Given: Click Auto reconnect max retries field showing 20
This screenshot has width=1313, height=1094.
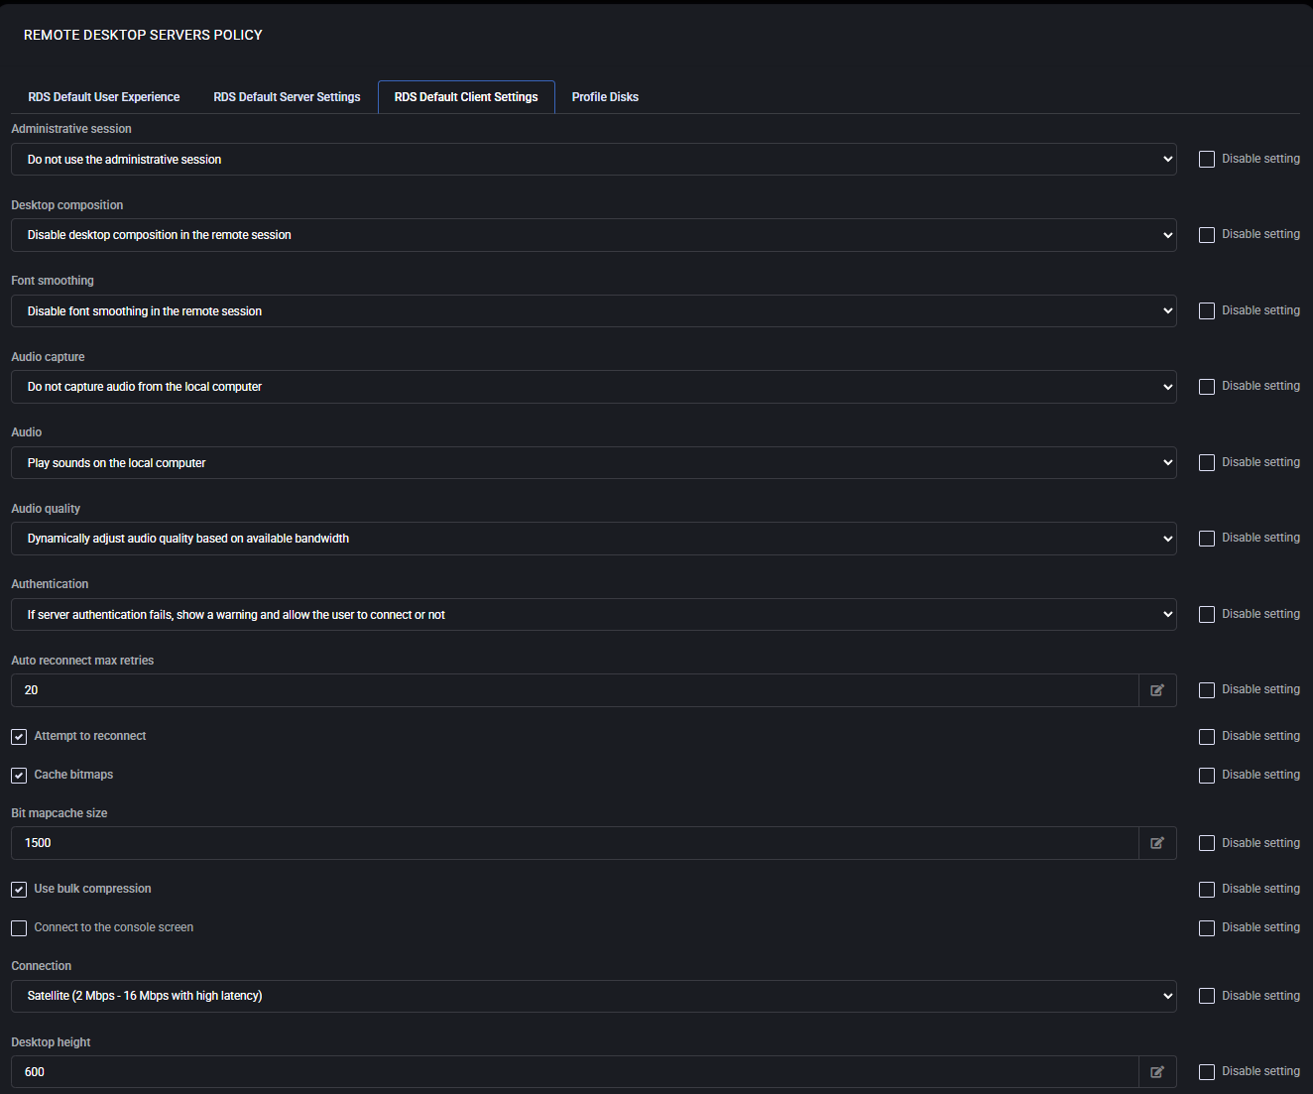Looking at the screenshot, I should tap(575, 690).
